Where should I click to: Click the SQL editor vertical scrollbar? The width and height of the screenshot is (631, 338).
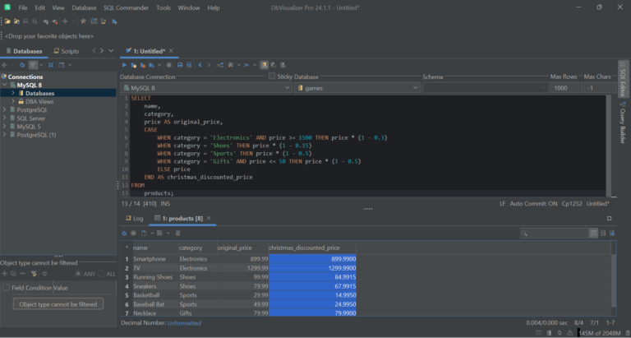point(609,146)
